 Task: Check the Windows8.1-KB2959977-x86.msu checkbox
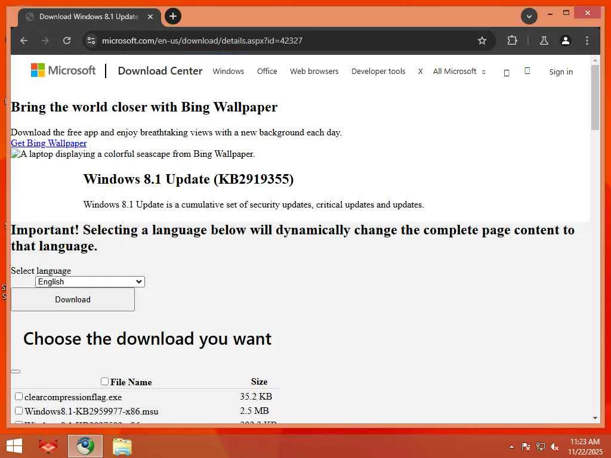18,411
